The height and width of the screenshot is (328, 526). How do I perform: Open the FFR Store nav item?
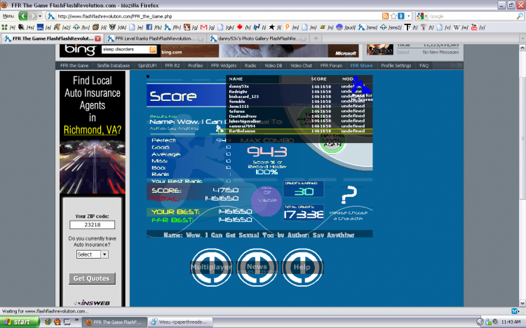pos(361,66)
